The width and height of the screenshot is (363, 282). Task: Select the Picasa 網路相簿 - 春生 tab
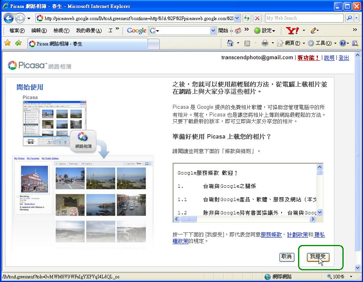coord(88,44)
